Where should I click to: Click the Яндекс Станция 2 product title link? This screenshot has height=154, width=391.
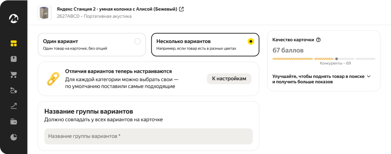click(117, 9)
